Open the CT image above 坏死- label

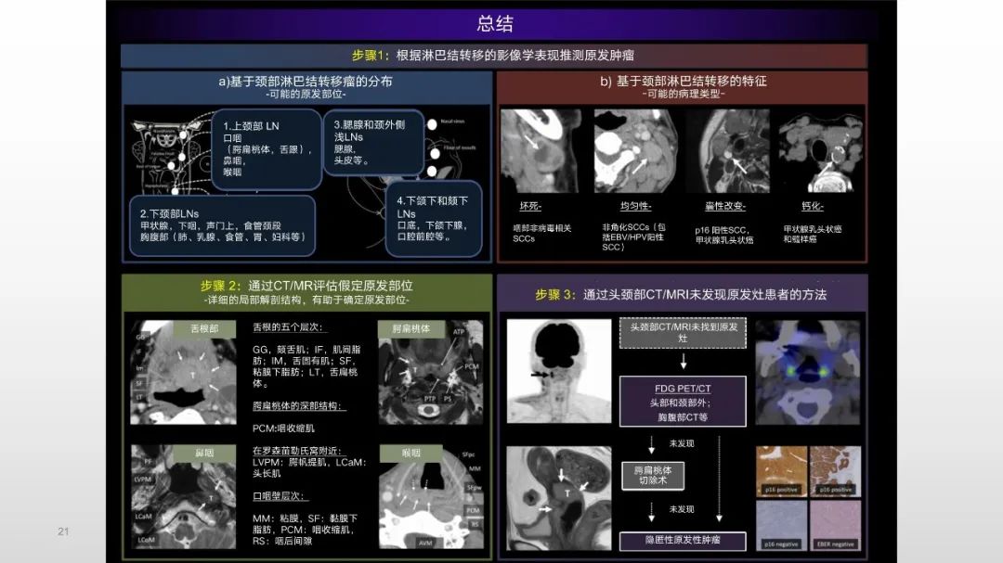point(541,151)
